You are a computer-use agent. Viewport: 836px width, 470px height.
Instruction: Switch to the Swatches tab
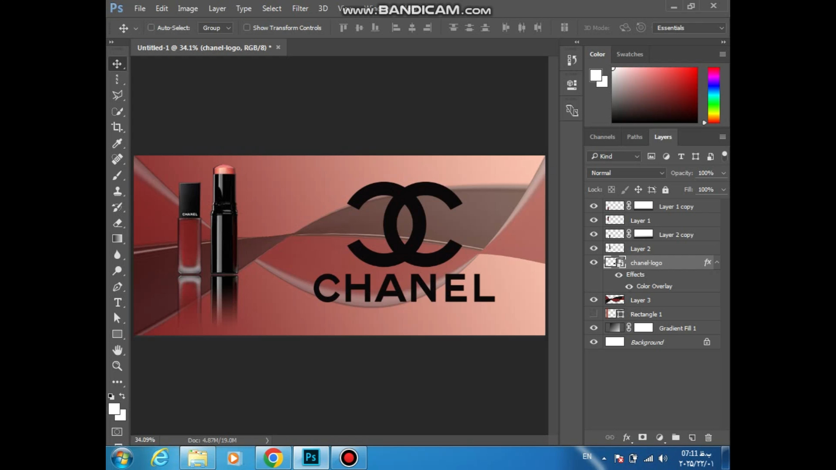(630, 54)
